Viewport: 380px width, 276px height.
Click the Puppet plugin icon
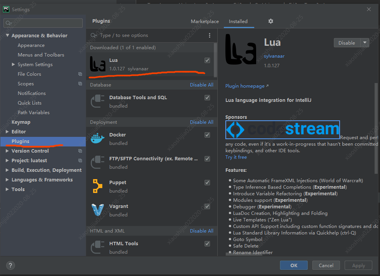(98, 186)
